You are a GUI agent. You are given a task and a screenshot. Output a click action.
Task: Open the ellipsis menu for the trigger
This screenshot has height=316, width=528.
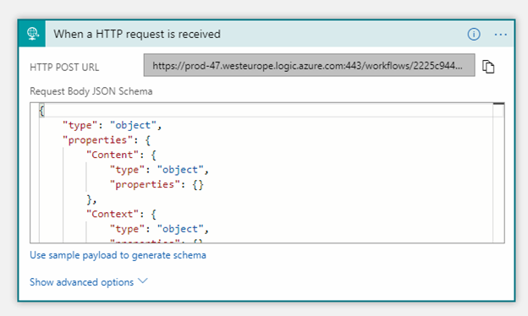[500, 35]
